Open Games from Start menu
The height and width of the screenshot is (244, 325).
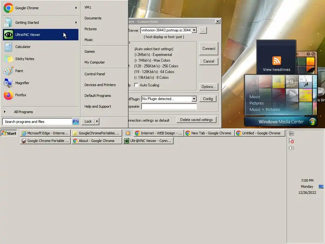[x=90, y=51]
